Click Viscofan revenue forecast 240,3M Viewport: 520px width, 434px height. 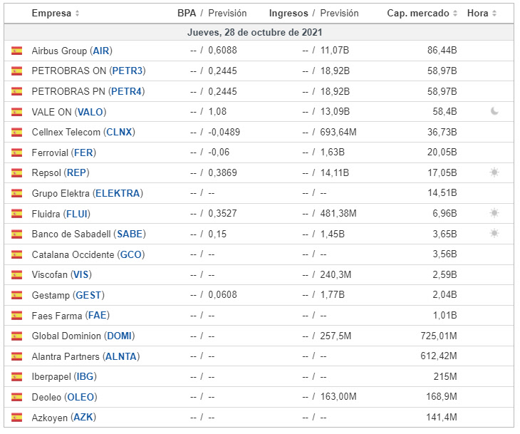[x=336, y=275]
